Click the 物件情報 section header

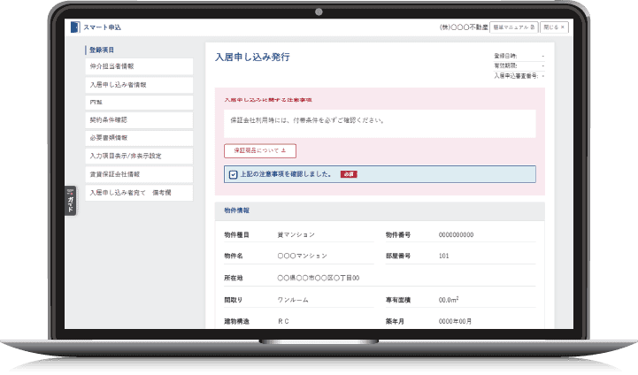click(x=236, y=211)
